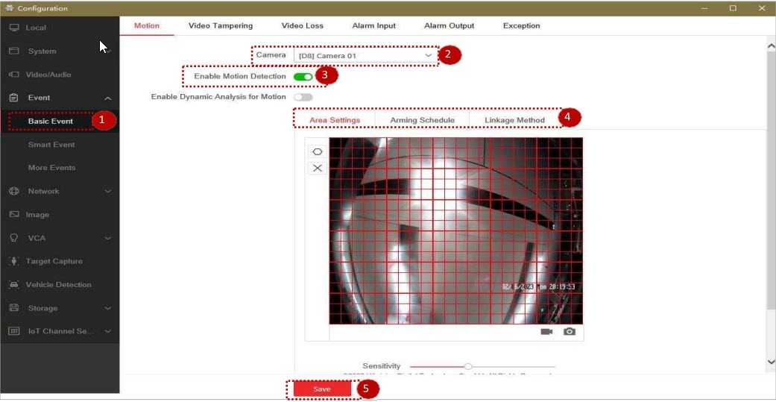Disable the Enable Motion Detection toggle
Image resolution: width=776 pixels, height=402 pixels.
(303, 77)
